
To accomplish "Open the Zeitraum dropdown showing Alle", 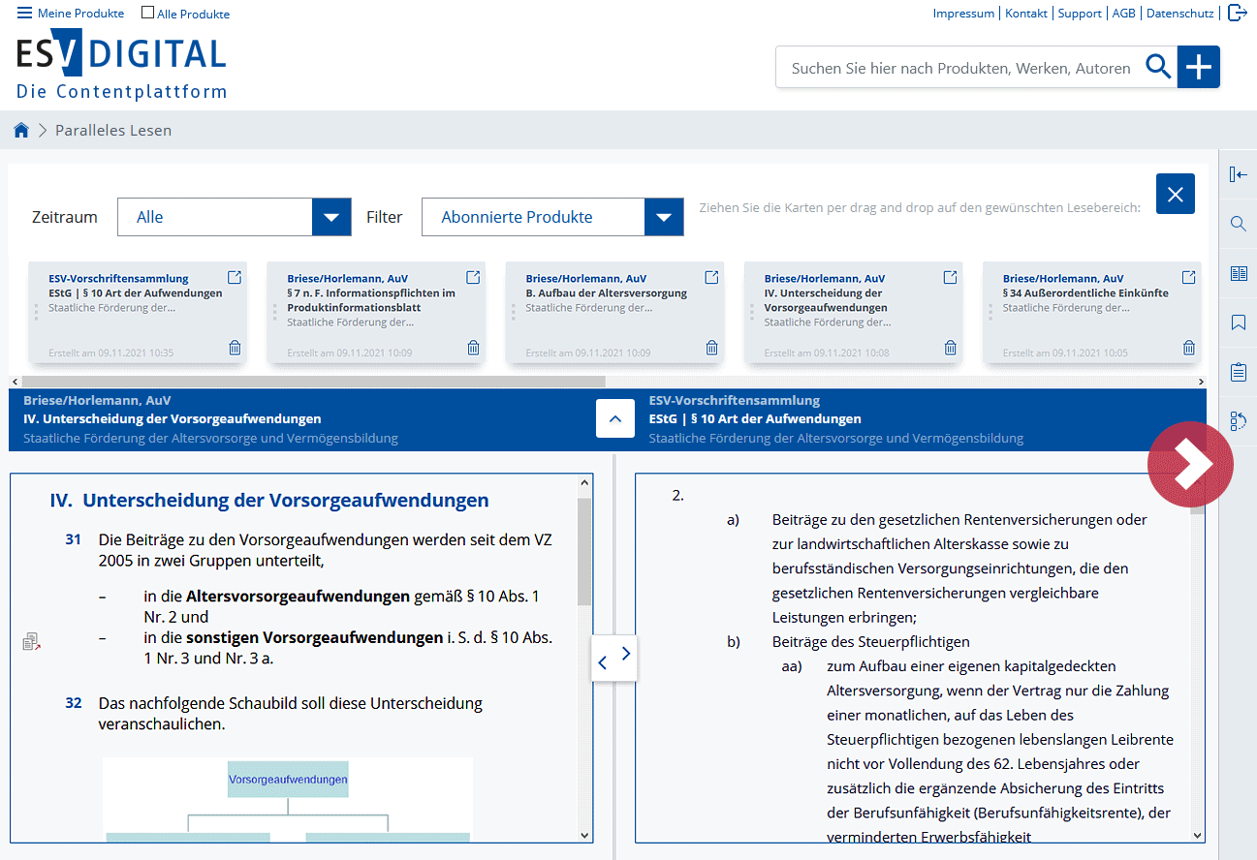I will tap(234, 217).
